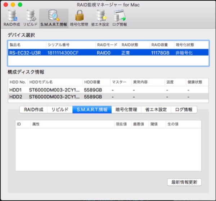Select the S.M.A.R.T.情報 toolbar icon
The height and width of the screenshot is (201, 216).
[x=53, y=18]
